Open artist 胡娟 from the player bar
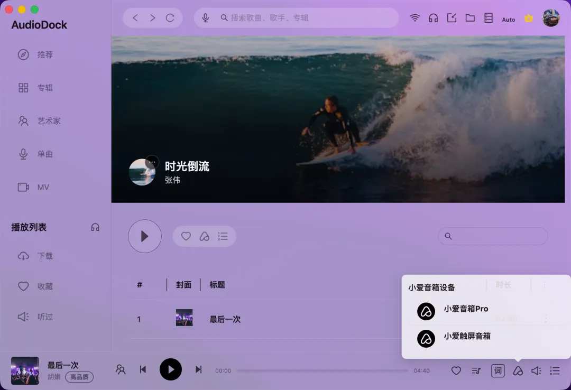571x390 pixels. tap(54, 377)
